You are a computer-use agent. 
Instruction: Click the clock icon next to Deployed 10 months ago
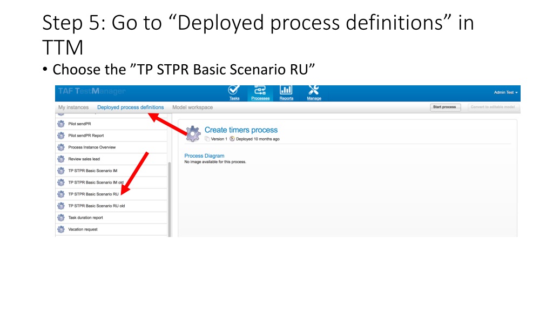click(232, 139)
